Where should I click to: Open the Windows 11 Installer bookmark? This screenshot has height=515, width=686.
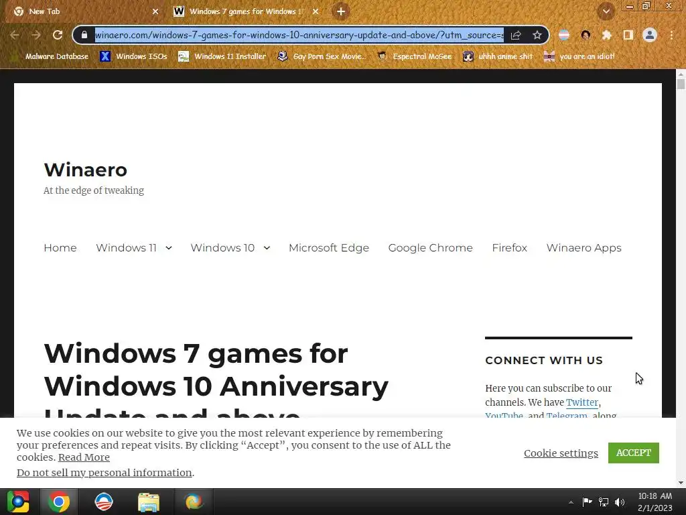222,56
